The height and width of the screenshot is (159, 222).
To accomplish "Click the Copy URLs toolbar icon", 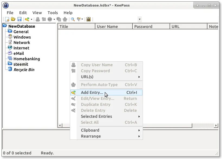I will (x=59, y=19).
